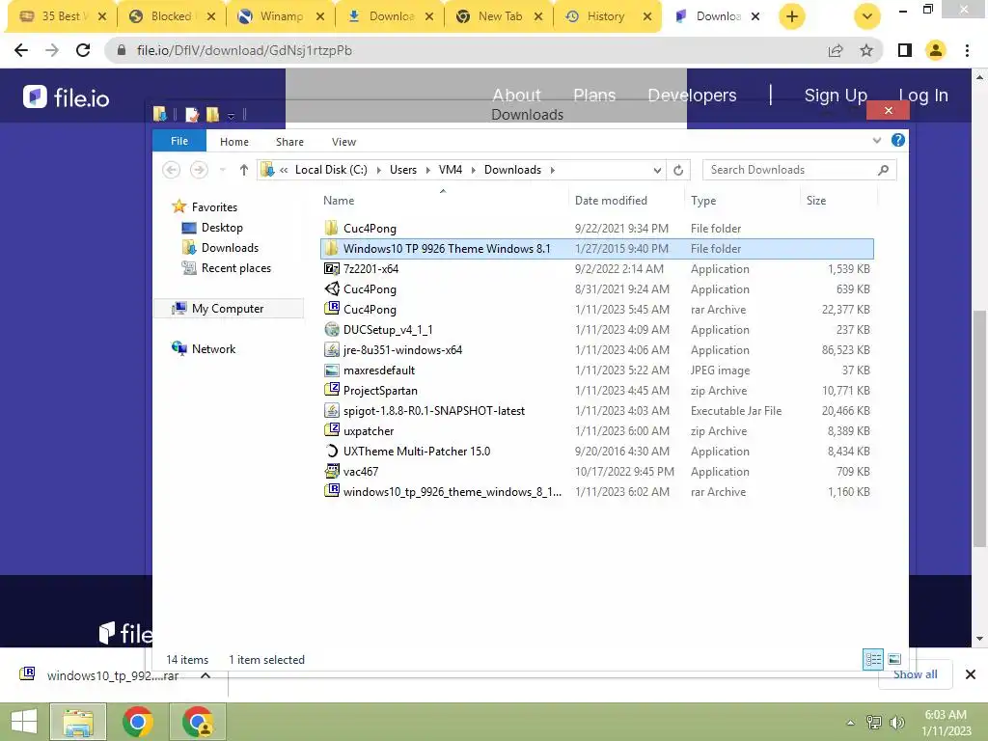
Task: Select the DUCSetup_v4_1_1 installer icon
Action: tap(332, 329)
